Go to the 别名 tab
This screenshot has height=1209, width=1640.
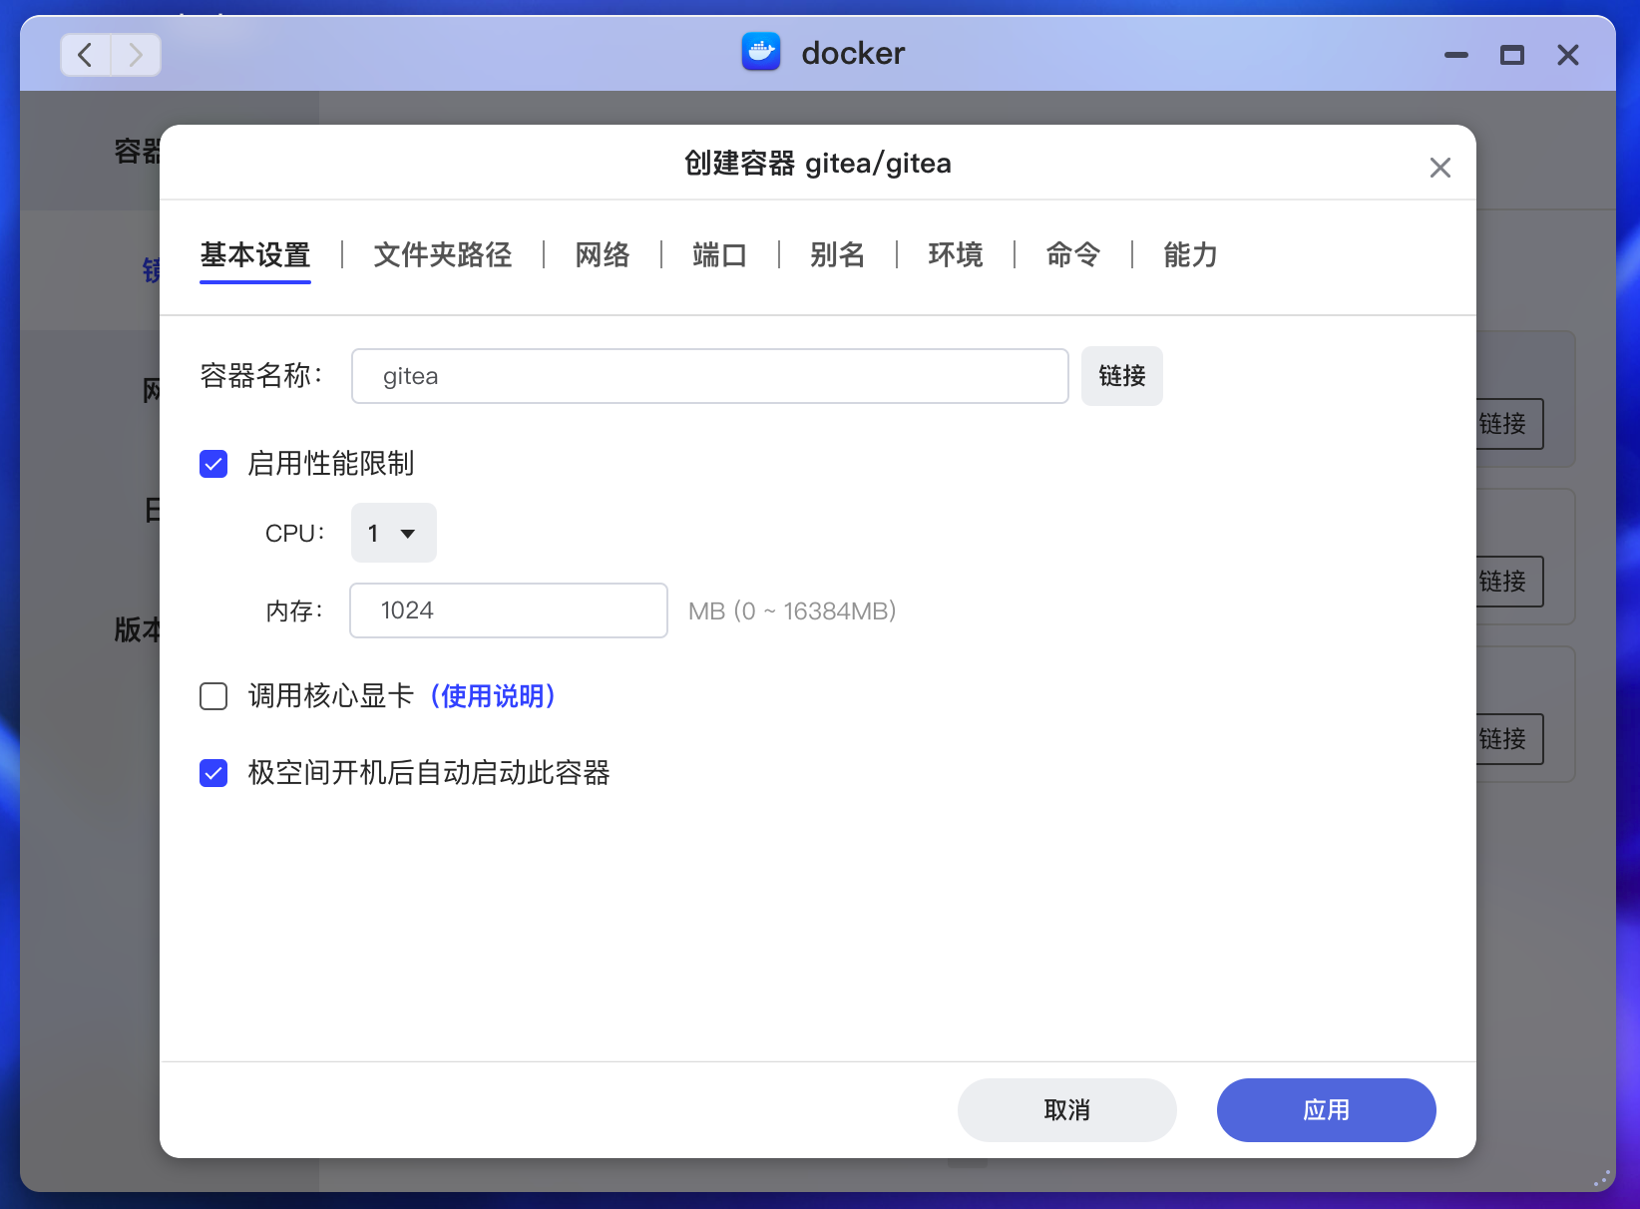(838, 255)
